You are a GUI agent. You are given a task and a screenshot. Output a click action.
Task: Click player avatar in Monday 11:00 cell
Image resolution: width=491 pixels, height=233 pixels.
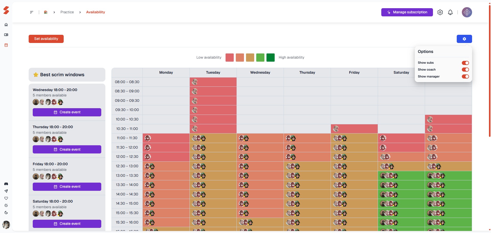(148, 138)
